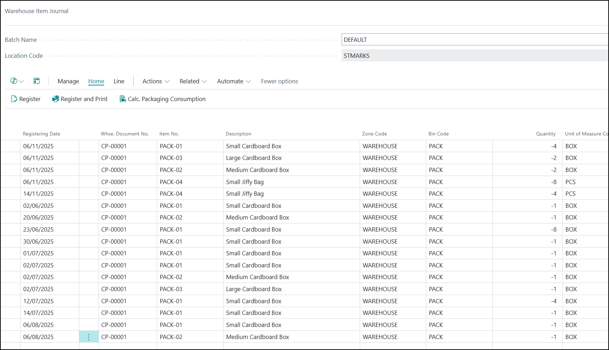Viewport: 609px width, 350px height.
Task: Click into the Batch Name field
Action: pos(475,40)
